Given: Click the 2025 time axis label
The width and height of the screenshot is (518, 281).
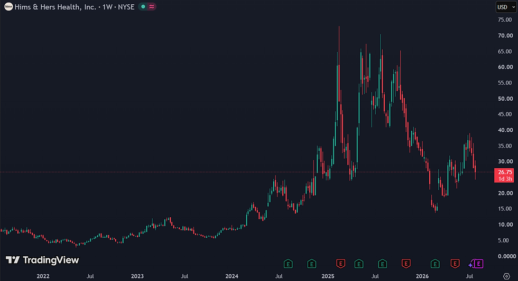Looking at the screenshot, I should tap(328, 276).
